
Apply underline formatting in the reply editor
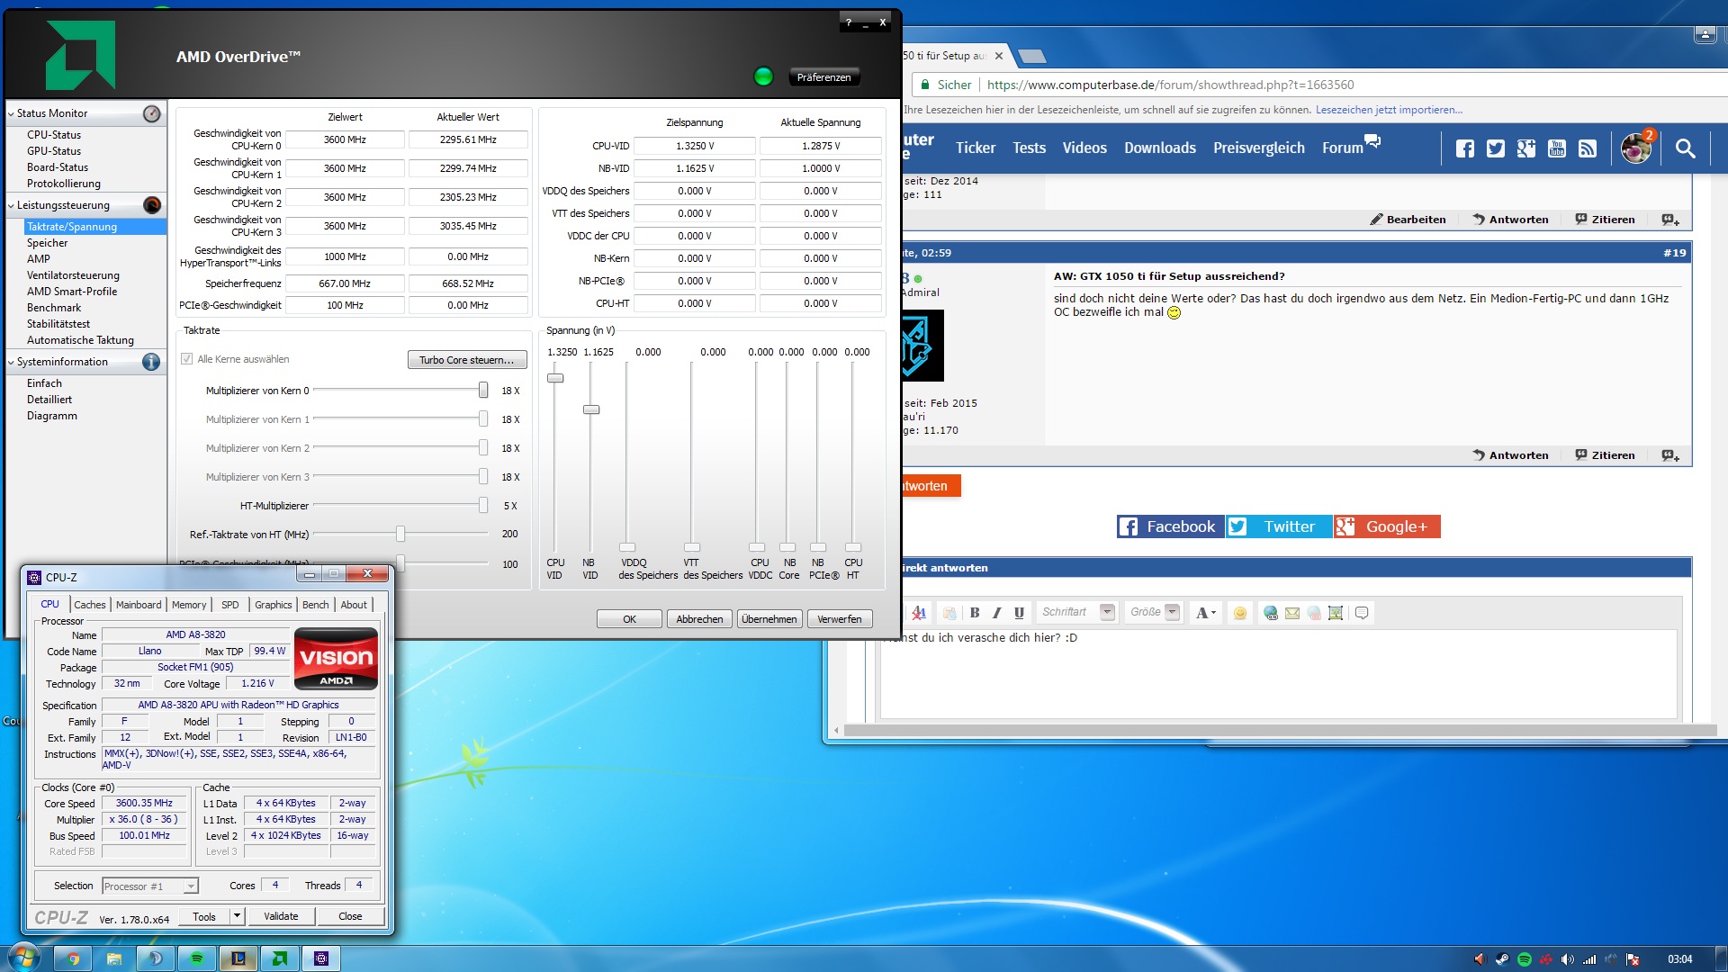(x=1019, y=613)
